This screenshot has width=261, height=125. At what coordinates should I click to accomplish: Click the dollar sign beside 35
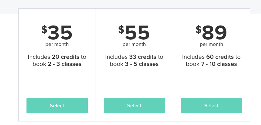[44, 30]
